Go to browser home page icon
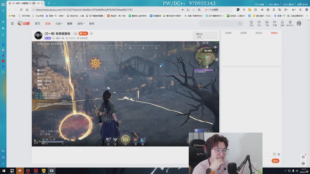The height and width of the screenshot is (174, 310). 27,10
